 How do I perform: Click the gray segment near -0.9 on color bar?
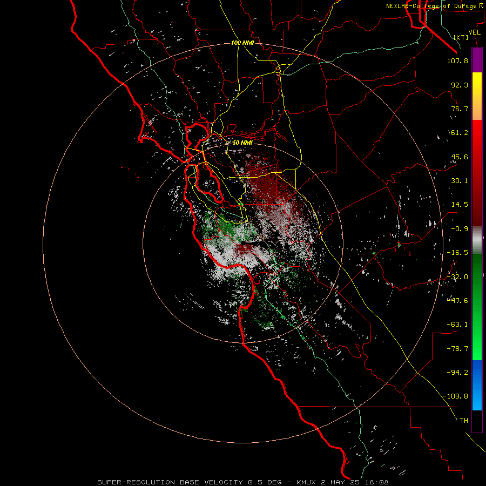[477, 240]
